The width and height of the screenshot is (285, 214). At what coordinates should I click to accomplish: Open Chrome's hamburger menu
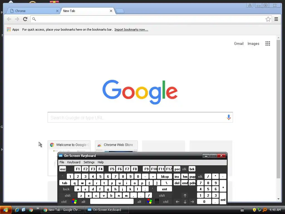tap(276, 19)
